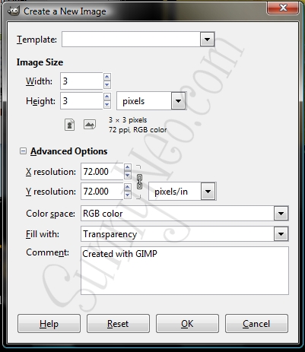Open the Color space dropdown
The image size is (305, 352).
[281, 214]
